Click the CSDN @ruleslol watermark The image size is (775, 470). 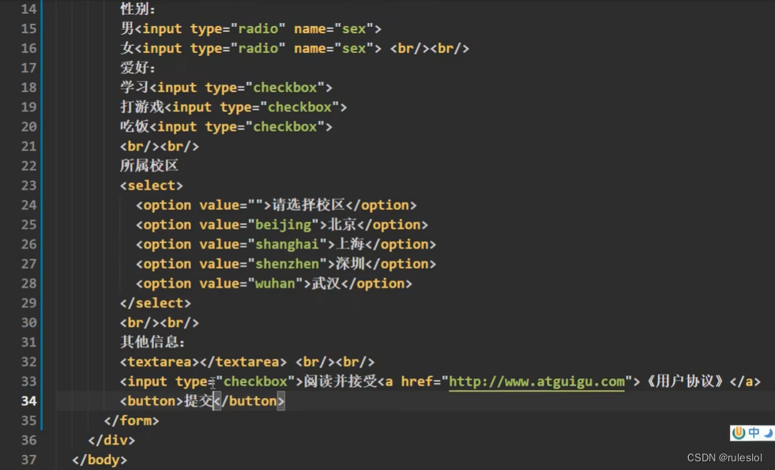pyautogui.click(x=725, y=457)
